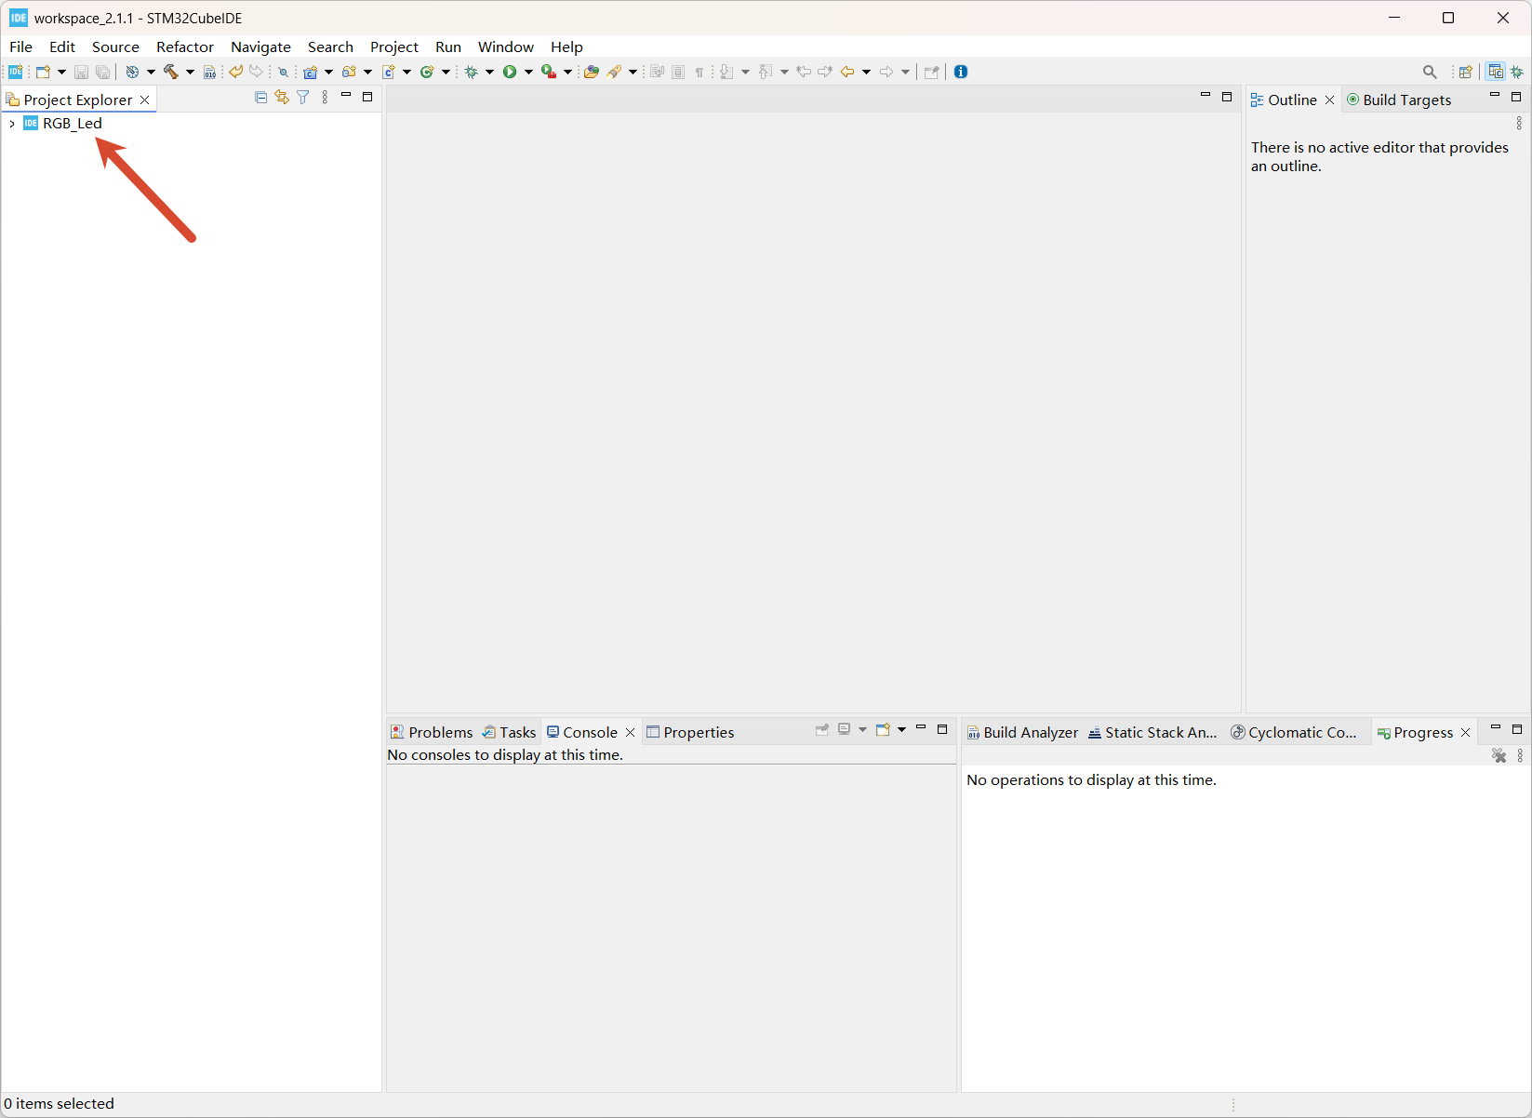Click the Open Element folder icon

tap(591, 72)
